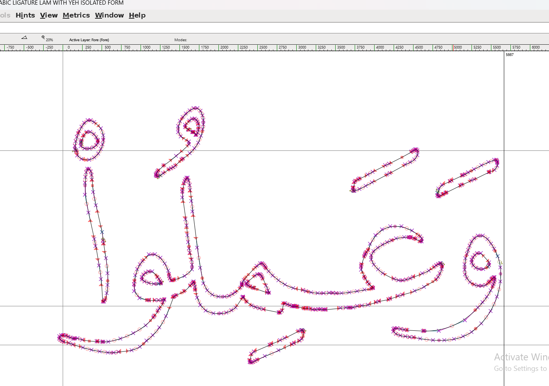Click the magnifier zoom icon
Screen dimensions: 549x386
click(x=43, y=37)
